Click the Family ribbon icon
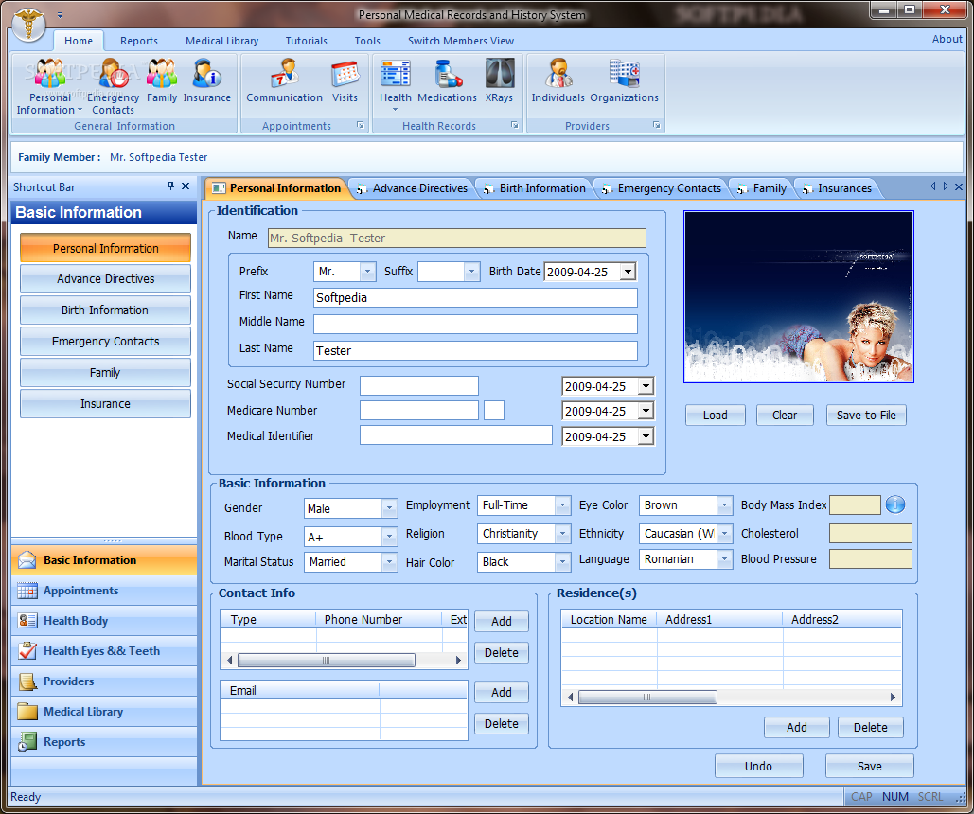 pos(162,80)
